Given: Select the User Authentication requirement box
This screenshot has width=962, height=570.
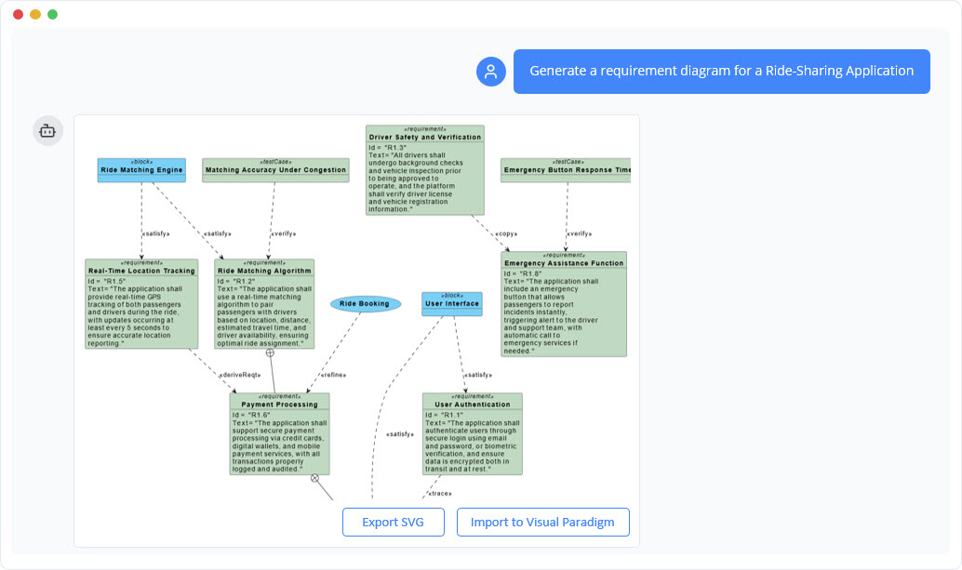Looking at the screenshot, I should coord(473,432).
